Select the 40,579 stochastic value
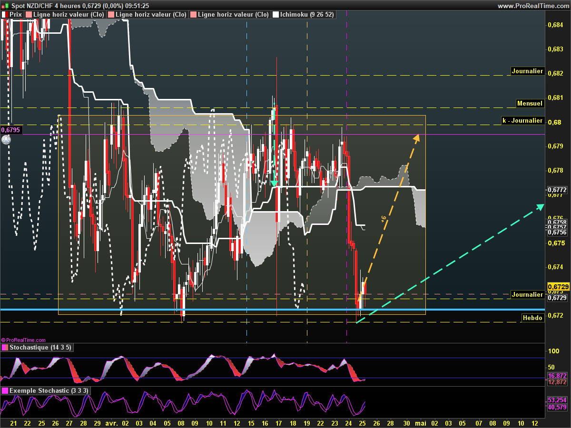 [557, 407]
